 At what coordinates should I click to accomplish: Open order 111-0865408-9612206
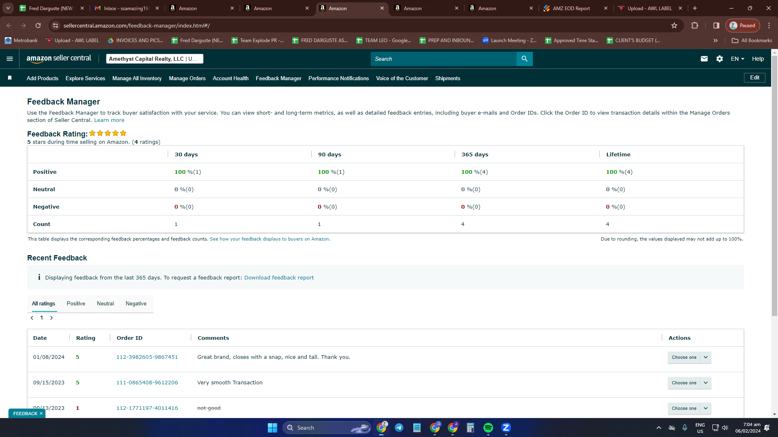click(x=147, y=383)
